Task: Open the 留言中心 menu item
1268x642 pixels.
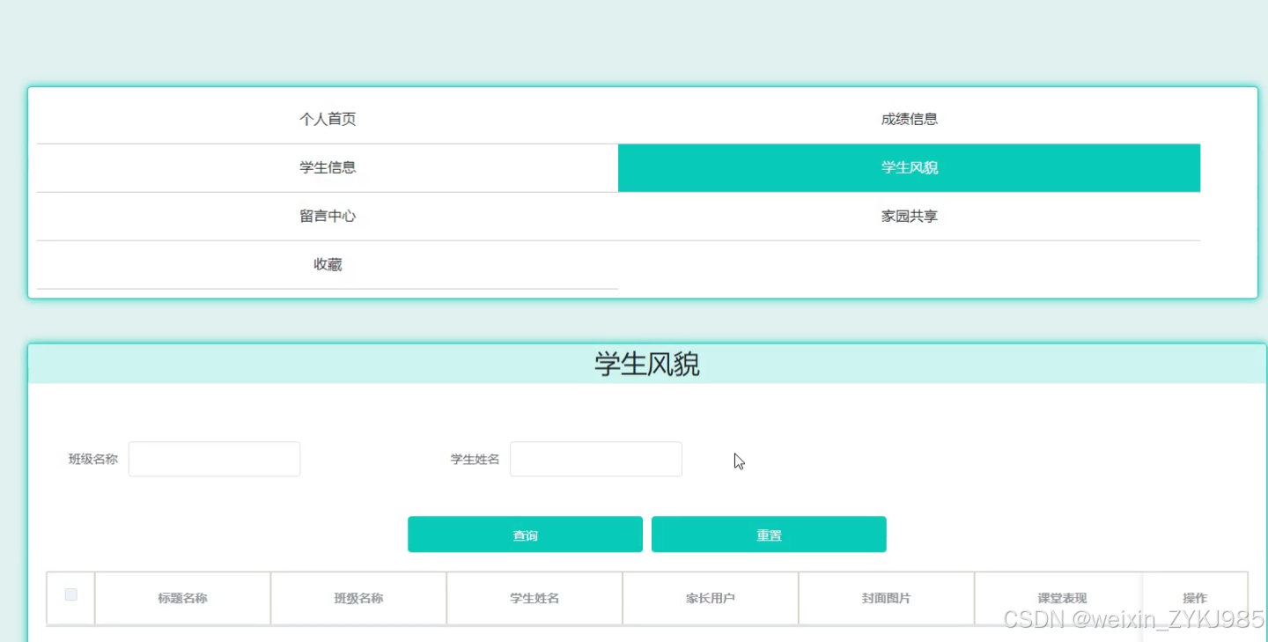Action: tap(328, 217)
